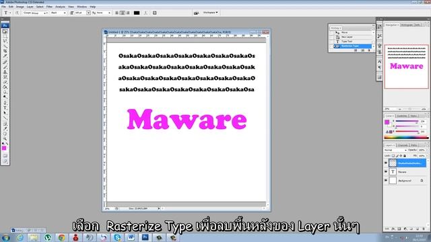431x242 pixels.
Task: Open the Window menu
Action: click(81, 7)
